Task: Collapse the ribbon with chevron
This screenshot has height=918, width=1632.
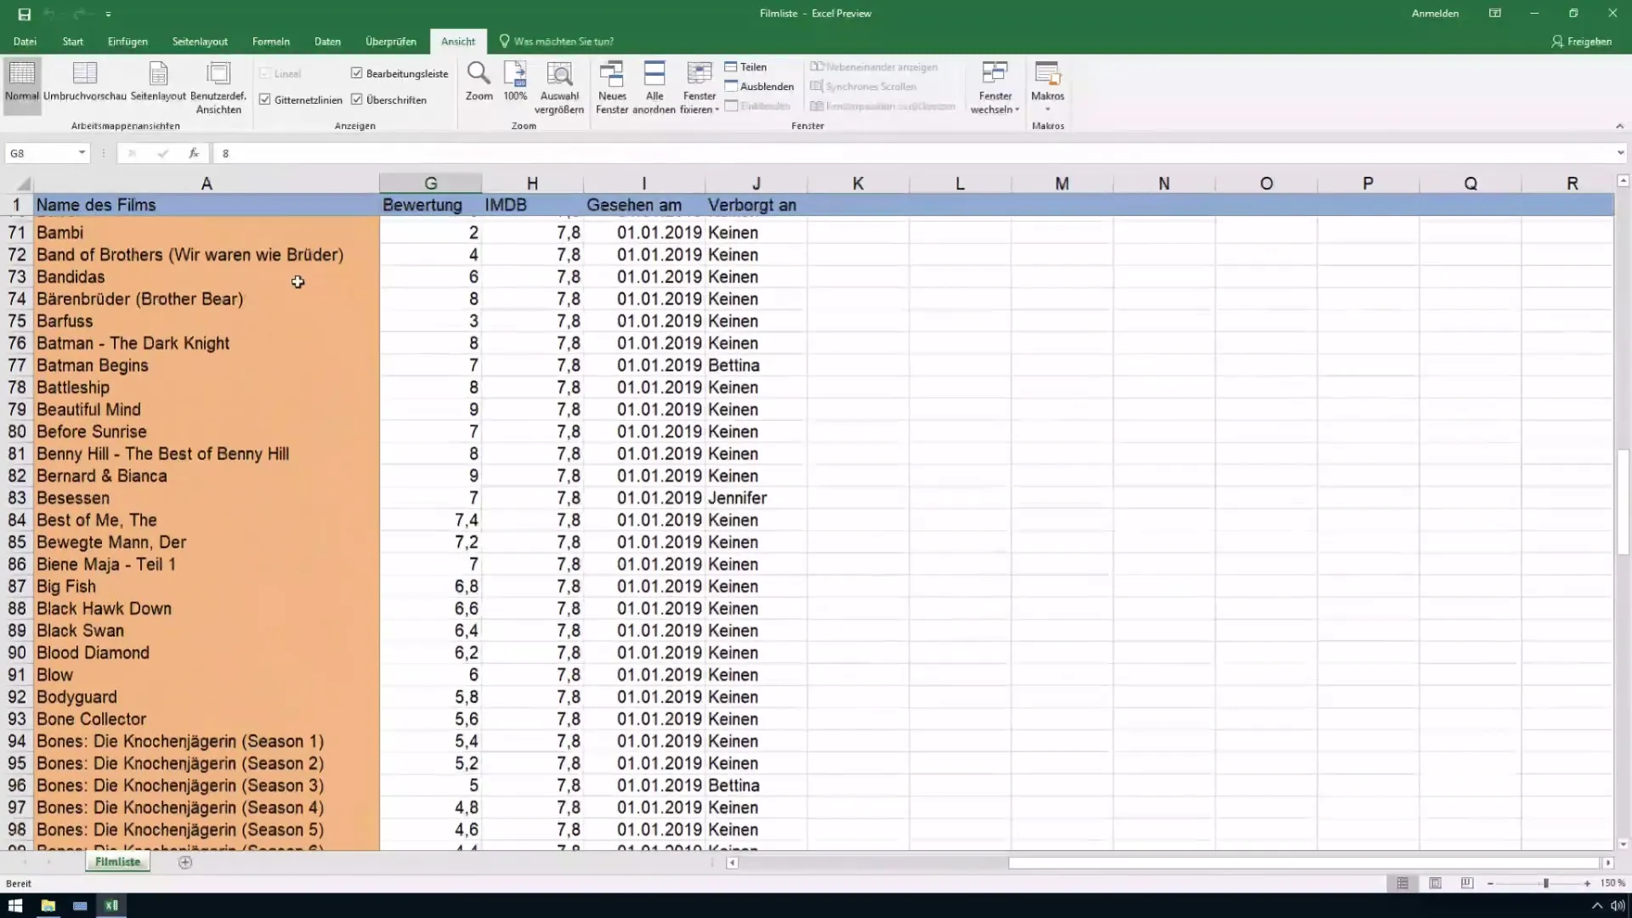Action: 1619,126
